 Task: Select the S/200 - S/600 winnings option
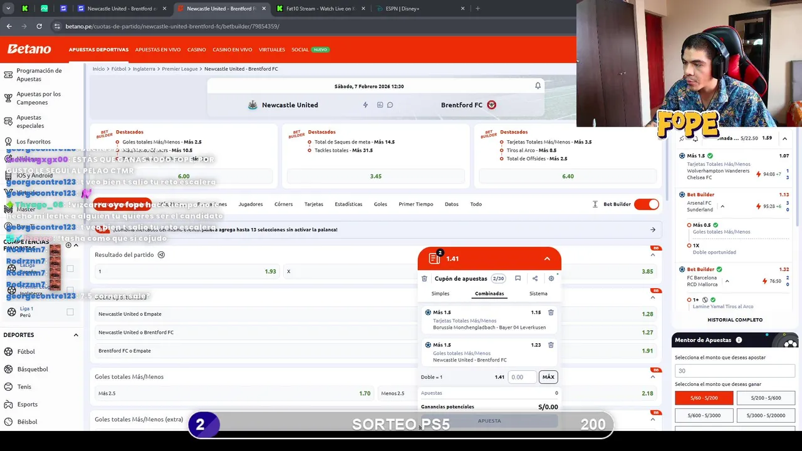pos(766,398)
